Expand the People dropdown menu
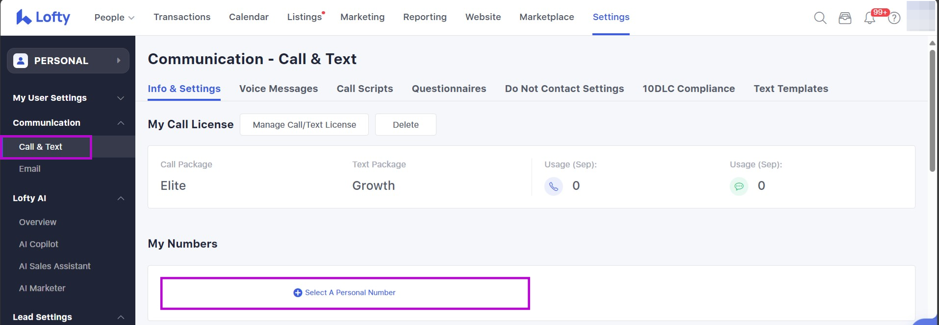Viewport: 939px width, 325px height. pos(114,17)
